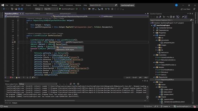Click the pending changes pencil indicator in status bar
Viewport: 198px width, 111px height.
tap(156, 106)
